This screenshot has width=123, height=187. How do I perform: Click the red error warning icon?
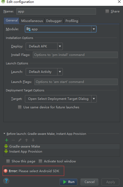point(6,171)
